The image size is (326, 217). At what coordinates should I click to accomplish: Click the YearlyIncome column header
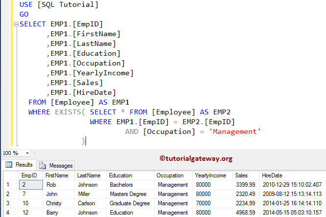click(210, 175)
